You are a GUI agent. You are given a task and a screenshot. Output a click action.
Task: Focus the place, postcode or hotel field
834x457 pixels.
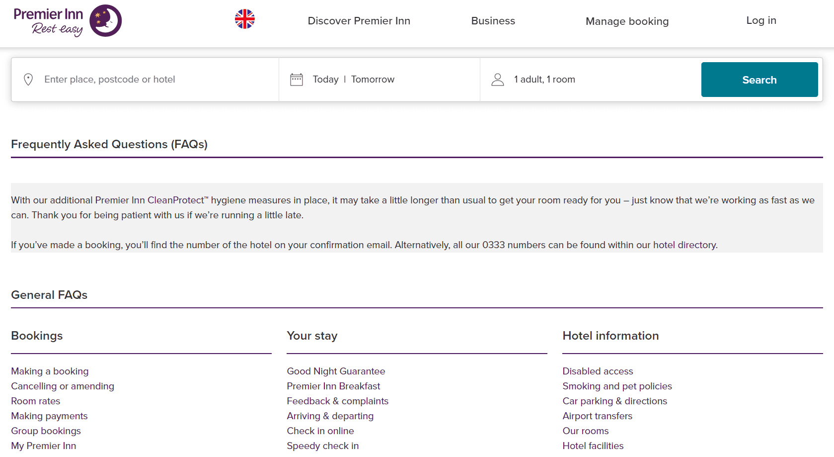coord(145,80)
